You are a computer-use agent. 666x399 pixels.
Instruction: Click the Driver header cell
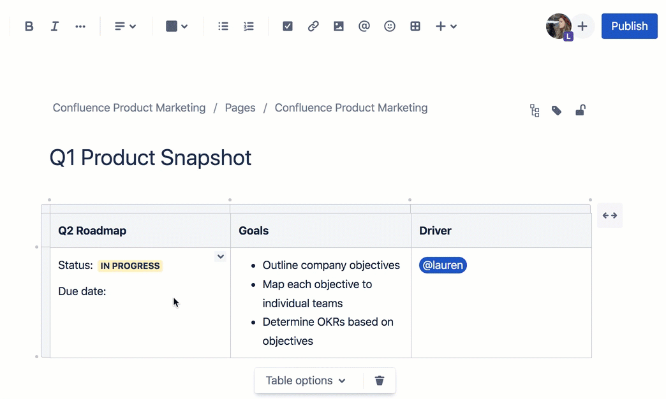pyautogui.click(x=501, y=231)
